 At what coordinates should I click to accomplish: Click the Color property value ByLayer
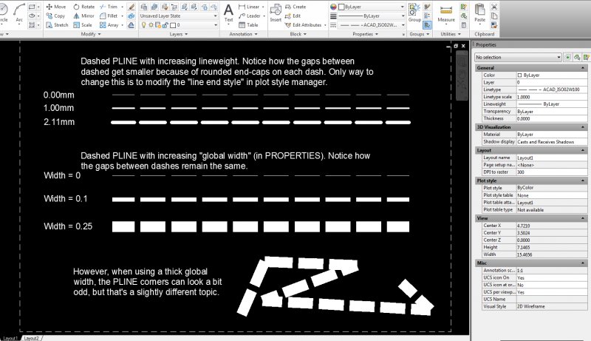click(551, 75)
